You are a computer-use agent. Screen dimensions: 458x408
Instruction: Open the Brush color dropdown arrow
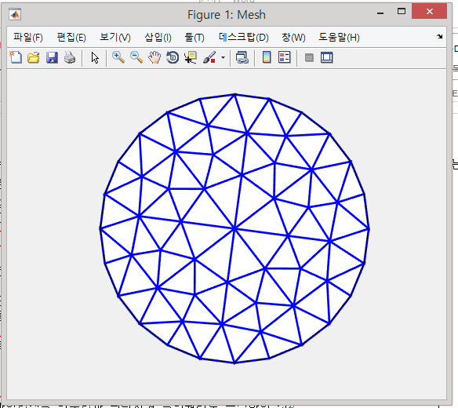point(224,57)
